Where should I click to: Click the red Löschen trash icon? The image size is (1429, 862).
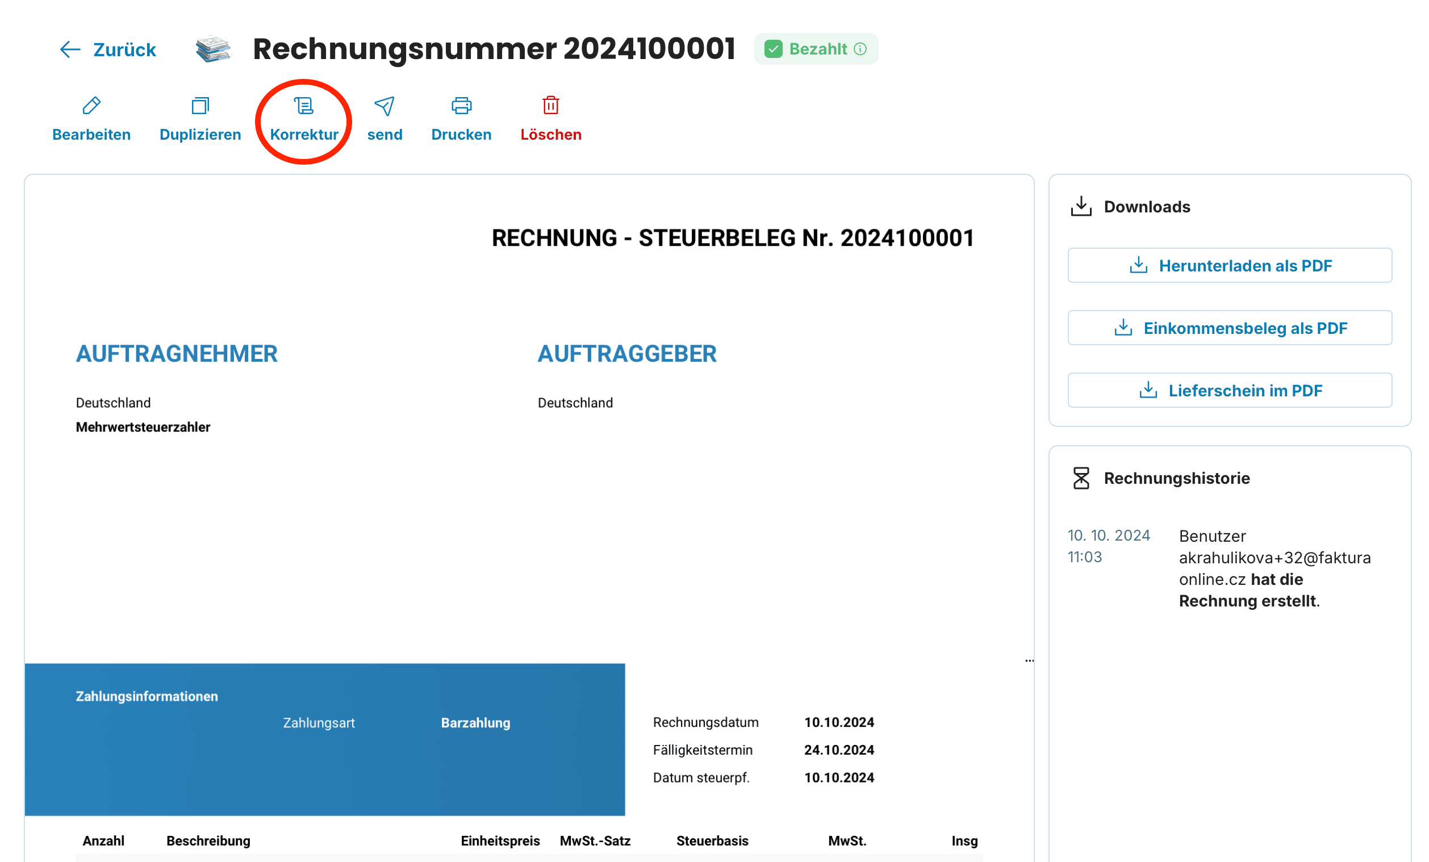[x=550, y=105]
